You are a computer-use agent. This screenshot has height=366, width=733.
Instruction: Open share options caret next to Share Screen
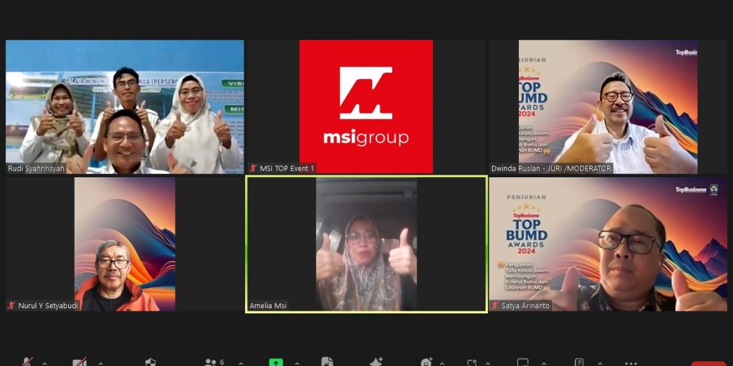[297, 363]
